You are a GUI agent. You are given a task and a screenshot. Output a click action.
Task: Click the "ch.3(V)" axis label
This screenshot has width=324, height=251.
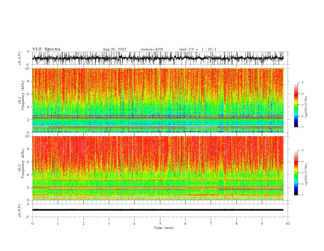point(20,210)
